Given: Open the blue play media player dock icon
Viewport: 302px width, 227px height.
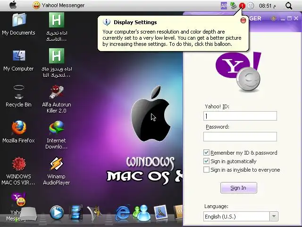Looking at the screenshot, I should 57,213.
